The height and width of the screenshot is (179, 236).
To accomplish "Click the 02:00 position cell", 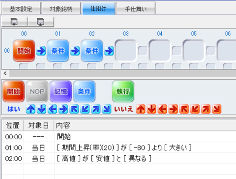I will (13, 159).
